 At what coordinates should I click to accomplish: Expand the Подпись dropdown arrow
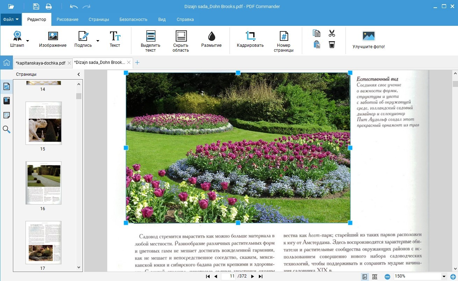[98, 41]
